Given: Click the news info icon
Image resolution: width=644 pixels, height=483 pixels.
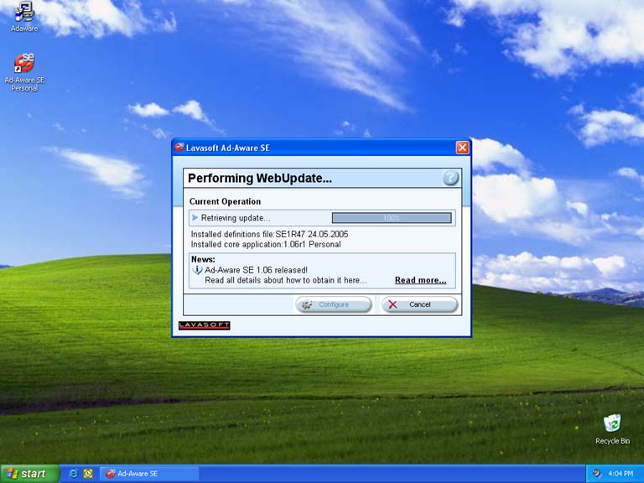Looking at the screenshot, I should point(198,270).
